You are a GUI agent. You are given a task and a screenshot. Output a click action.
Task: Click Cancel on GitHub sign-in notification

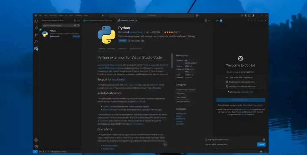262,144
